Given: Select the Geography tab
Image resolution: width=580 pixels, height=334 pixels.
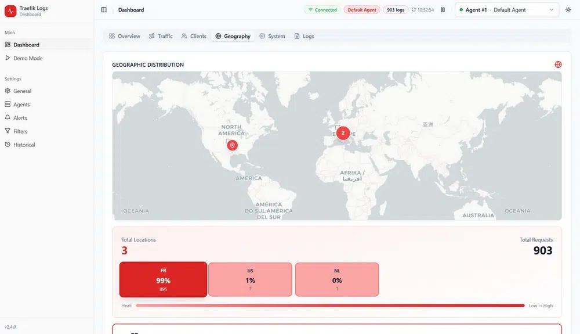Looking at the screenshot, I should (233, 36).
